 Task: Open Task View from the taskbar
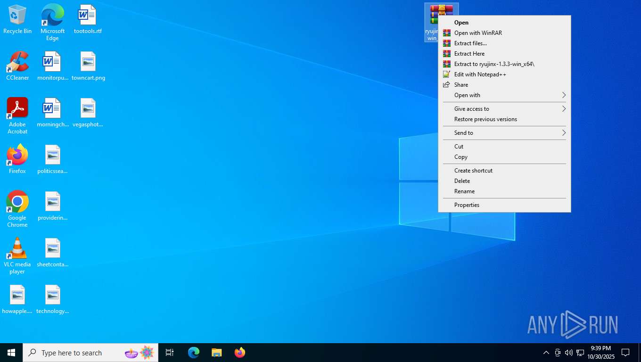click(170, 353)
